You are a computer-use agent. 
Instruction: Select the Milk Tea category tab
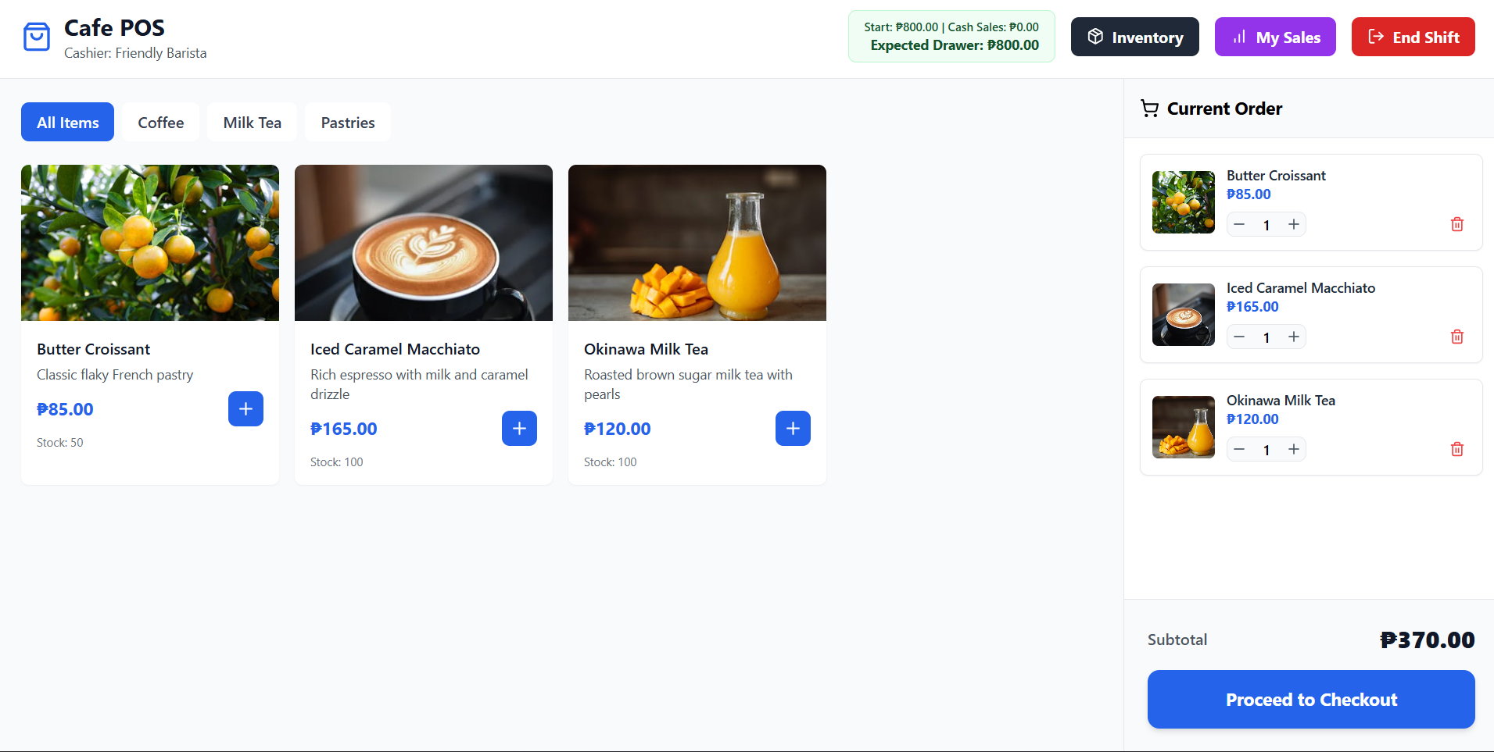pos(252,122)
